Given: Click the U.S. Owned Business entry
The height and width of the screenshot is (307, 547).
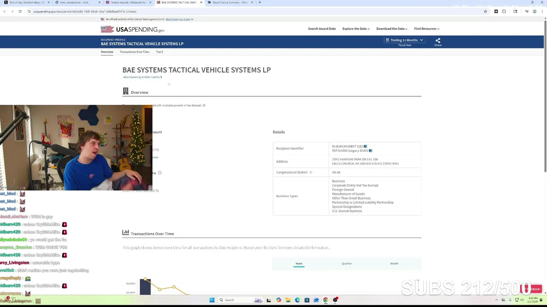Looking at the screenshot, I should point(347,211).
